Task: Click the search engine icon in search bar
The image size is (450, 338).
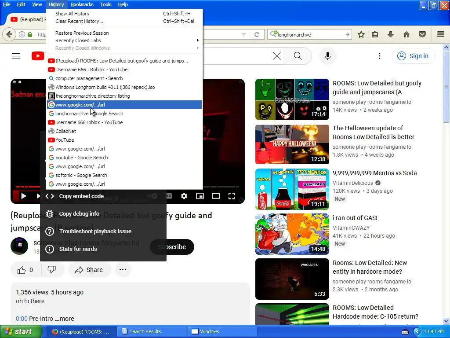Action: (273, 34)
